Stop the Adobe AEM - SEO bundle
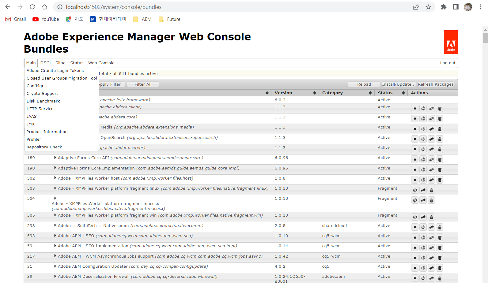The image size is (488, 283). pyautogui.click(x=415, y=237)
